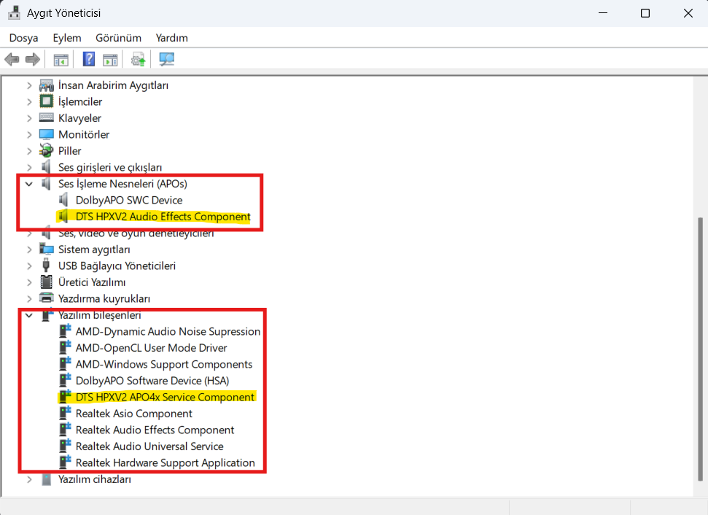Expand the Monitörler node
The height and width of the screenshot is (515, 708).
pos(29,135)
